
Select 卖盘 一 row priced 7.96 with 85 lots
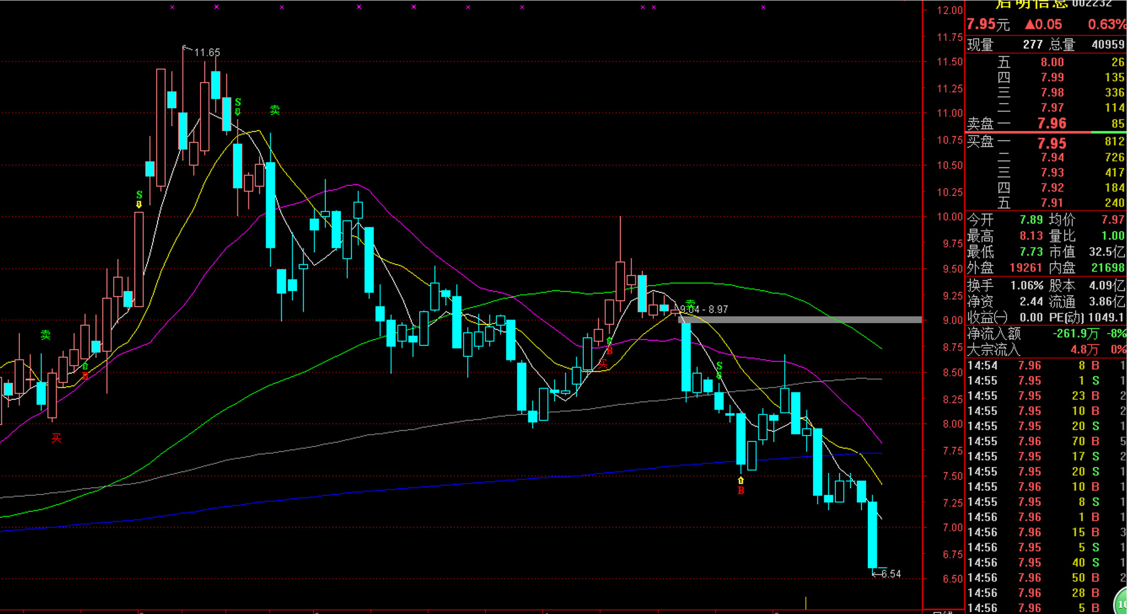pos(1046,123)
